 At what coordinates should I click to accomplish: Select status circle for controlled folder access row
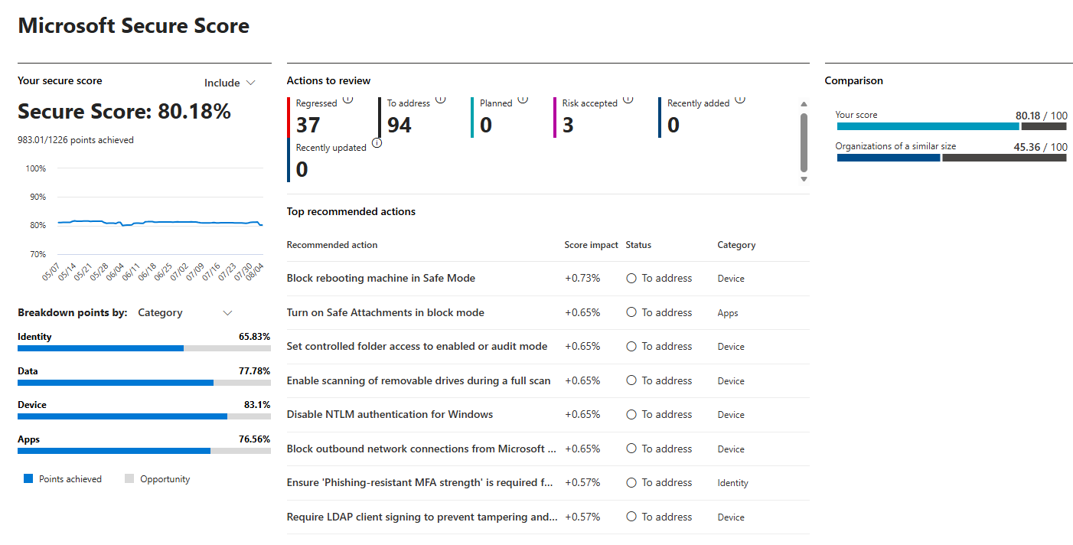coord(631,347)
